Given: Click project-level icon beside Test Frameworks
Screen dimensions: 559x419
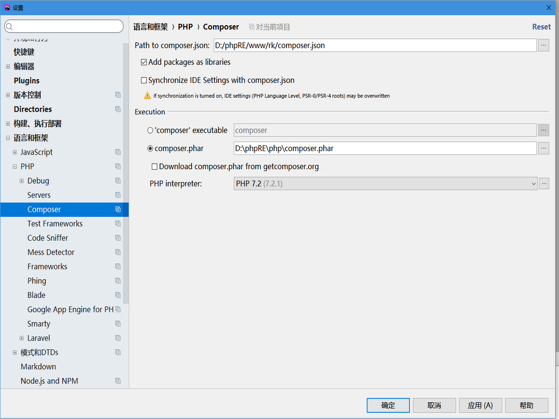Looking at the screenshot, I should [118, 224].
